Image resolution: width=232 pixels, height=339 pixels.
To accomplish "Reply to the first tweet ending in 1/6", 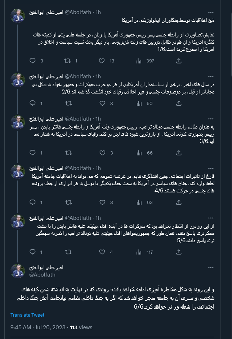I will (33, 61).
